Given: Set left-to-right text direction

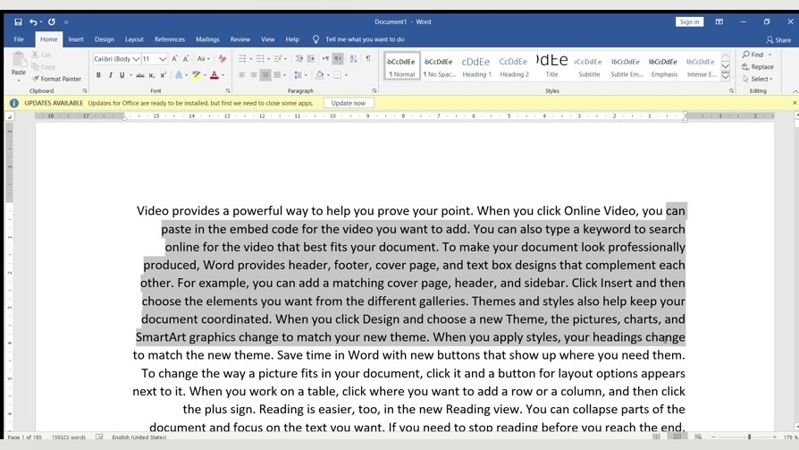Looking at the screenshot, I should pyautogui.click(x=325, y=59).
